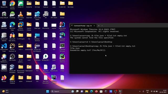Select IntelliJ IDEA 2023.1.2 desktop icon
This screenshot has height=94, width=168.
pyautogui.click(x=62, y=26)
